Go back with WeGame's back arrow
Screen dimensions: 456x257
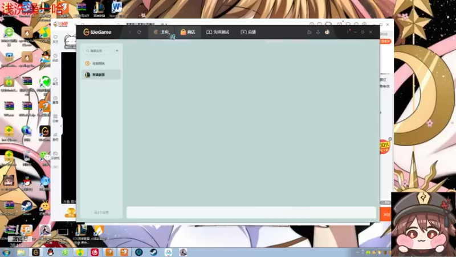click(x=131, y=32)
